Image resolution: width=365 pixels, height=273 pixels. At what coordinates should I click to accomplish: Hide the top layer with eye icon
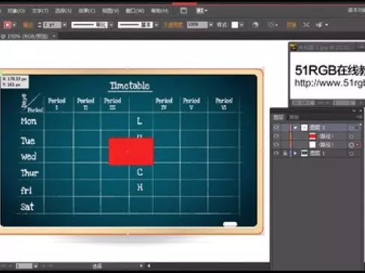click(276, 127)
